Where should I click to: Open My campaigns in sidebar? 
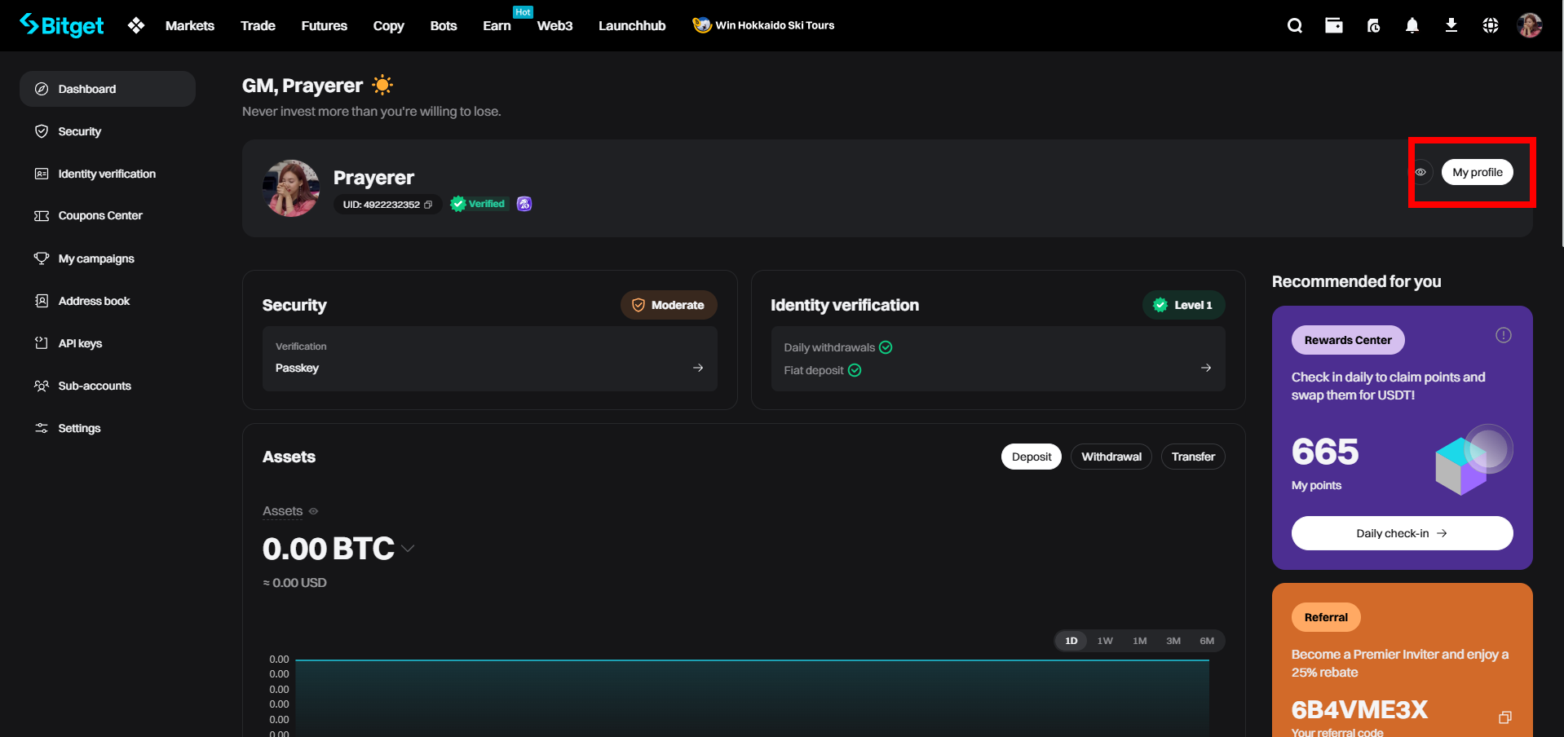coord(108,258)
